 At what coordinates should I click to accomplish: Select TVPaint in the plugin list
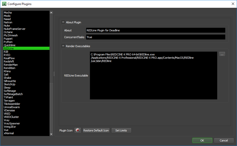(x=26, y=97)
